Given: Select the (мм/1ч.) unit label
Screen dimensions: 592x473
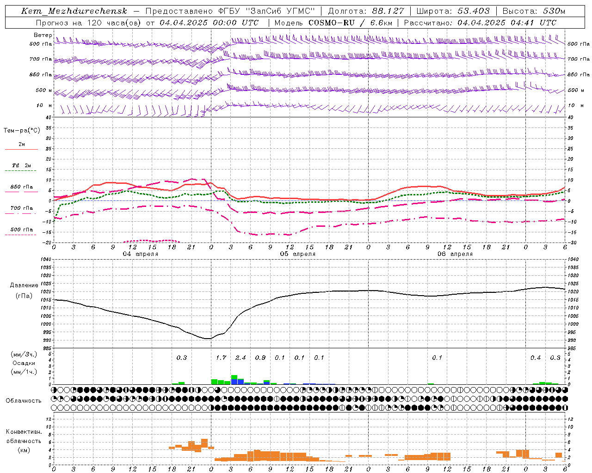Looking at the screenshot, I should (24, 372).
